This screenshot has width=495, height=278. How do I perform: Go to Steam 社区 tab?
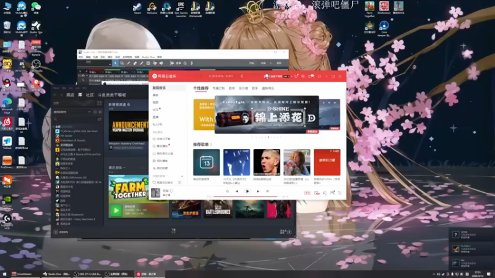tap(90, 95)
